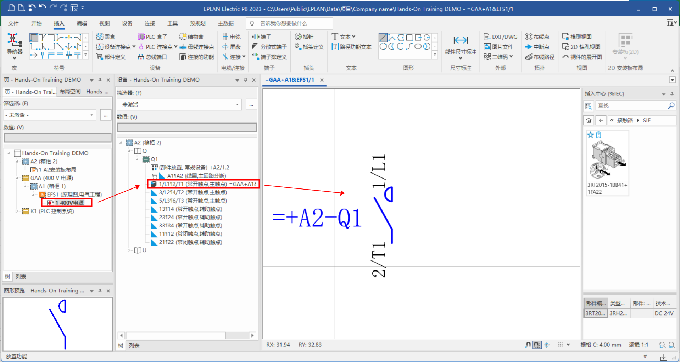This screenshot has height=362, width=680.
Task: Toggle object snap crosshair in status bar
Action: click(x=547, y=345)
